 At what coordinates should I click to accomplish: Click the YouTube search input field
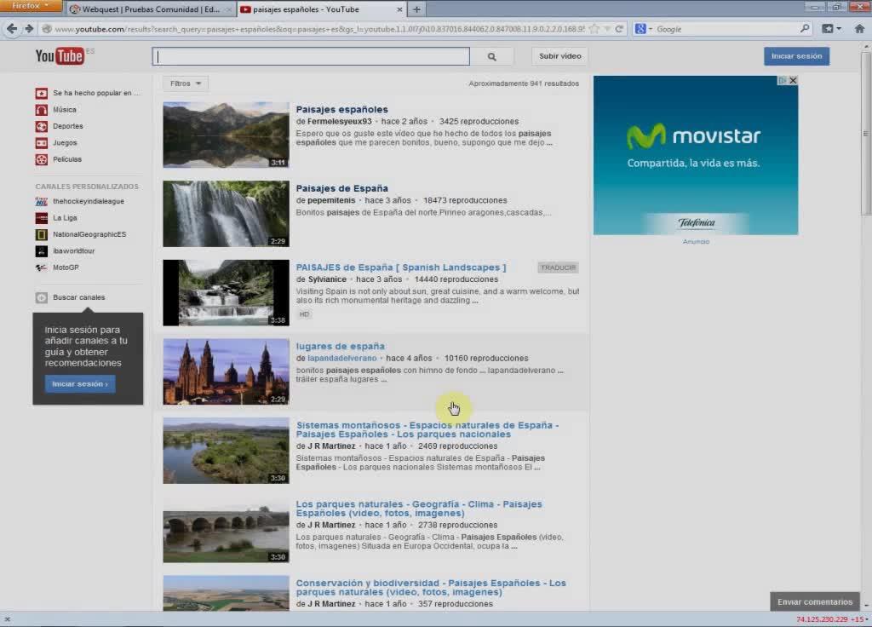coord(311,56)
